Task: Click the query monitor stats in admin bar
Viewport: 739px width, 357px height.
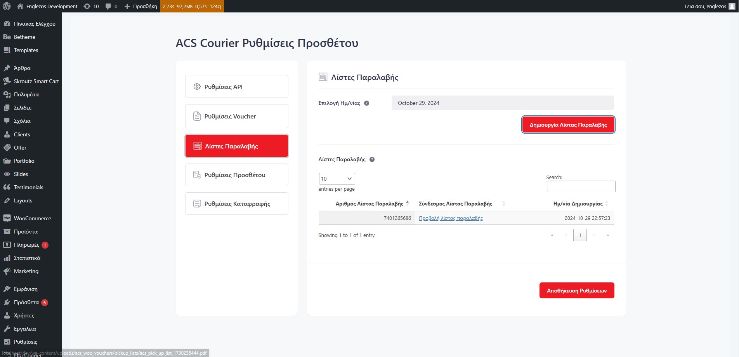Action: pos(192,6)
